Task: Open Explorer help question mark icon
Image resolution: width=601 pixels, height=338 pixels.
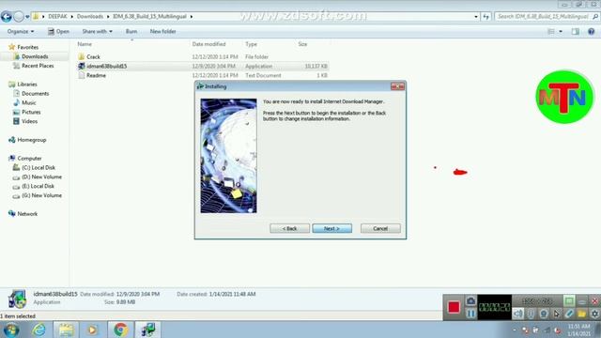Action: click(591, 31)
